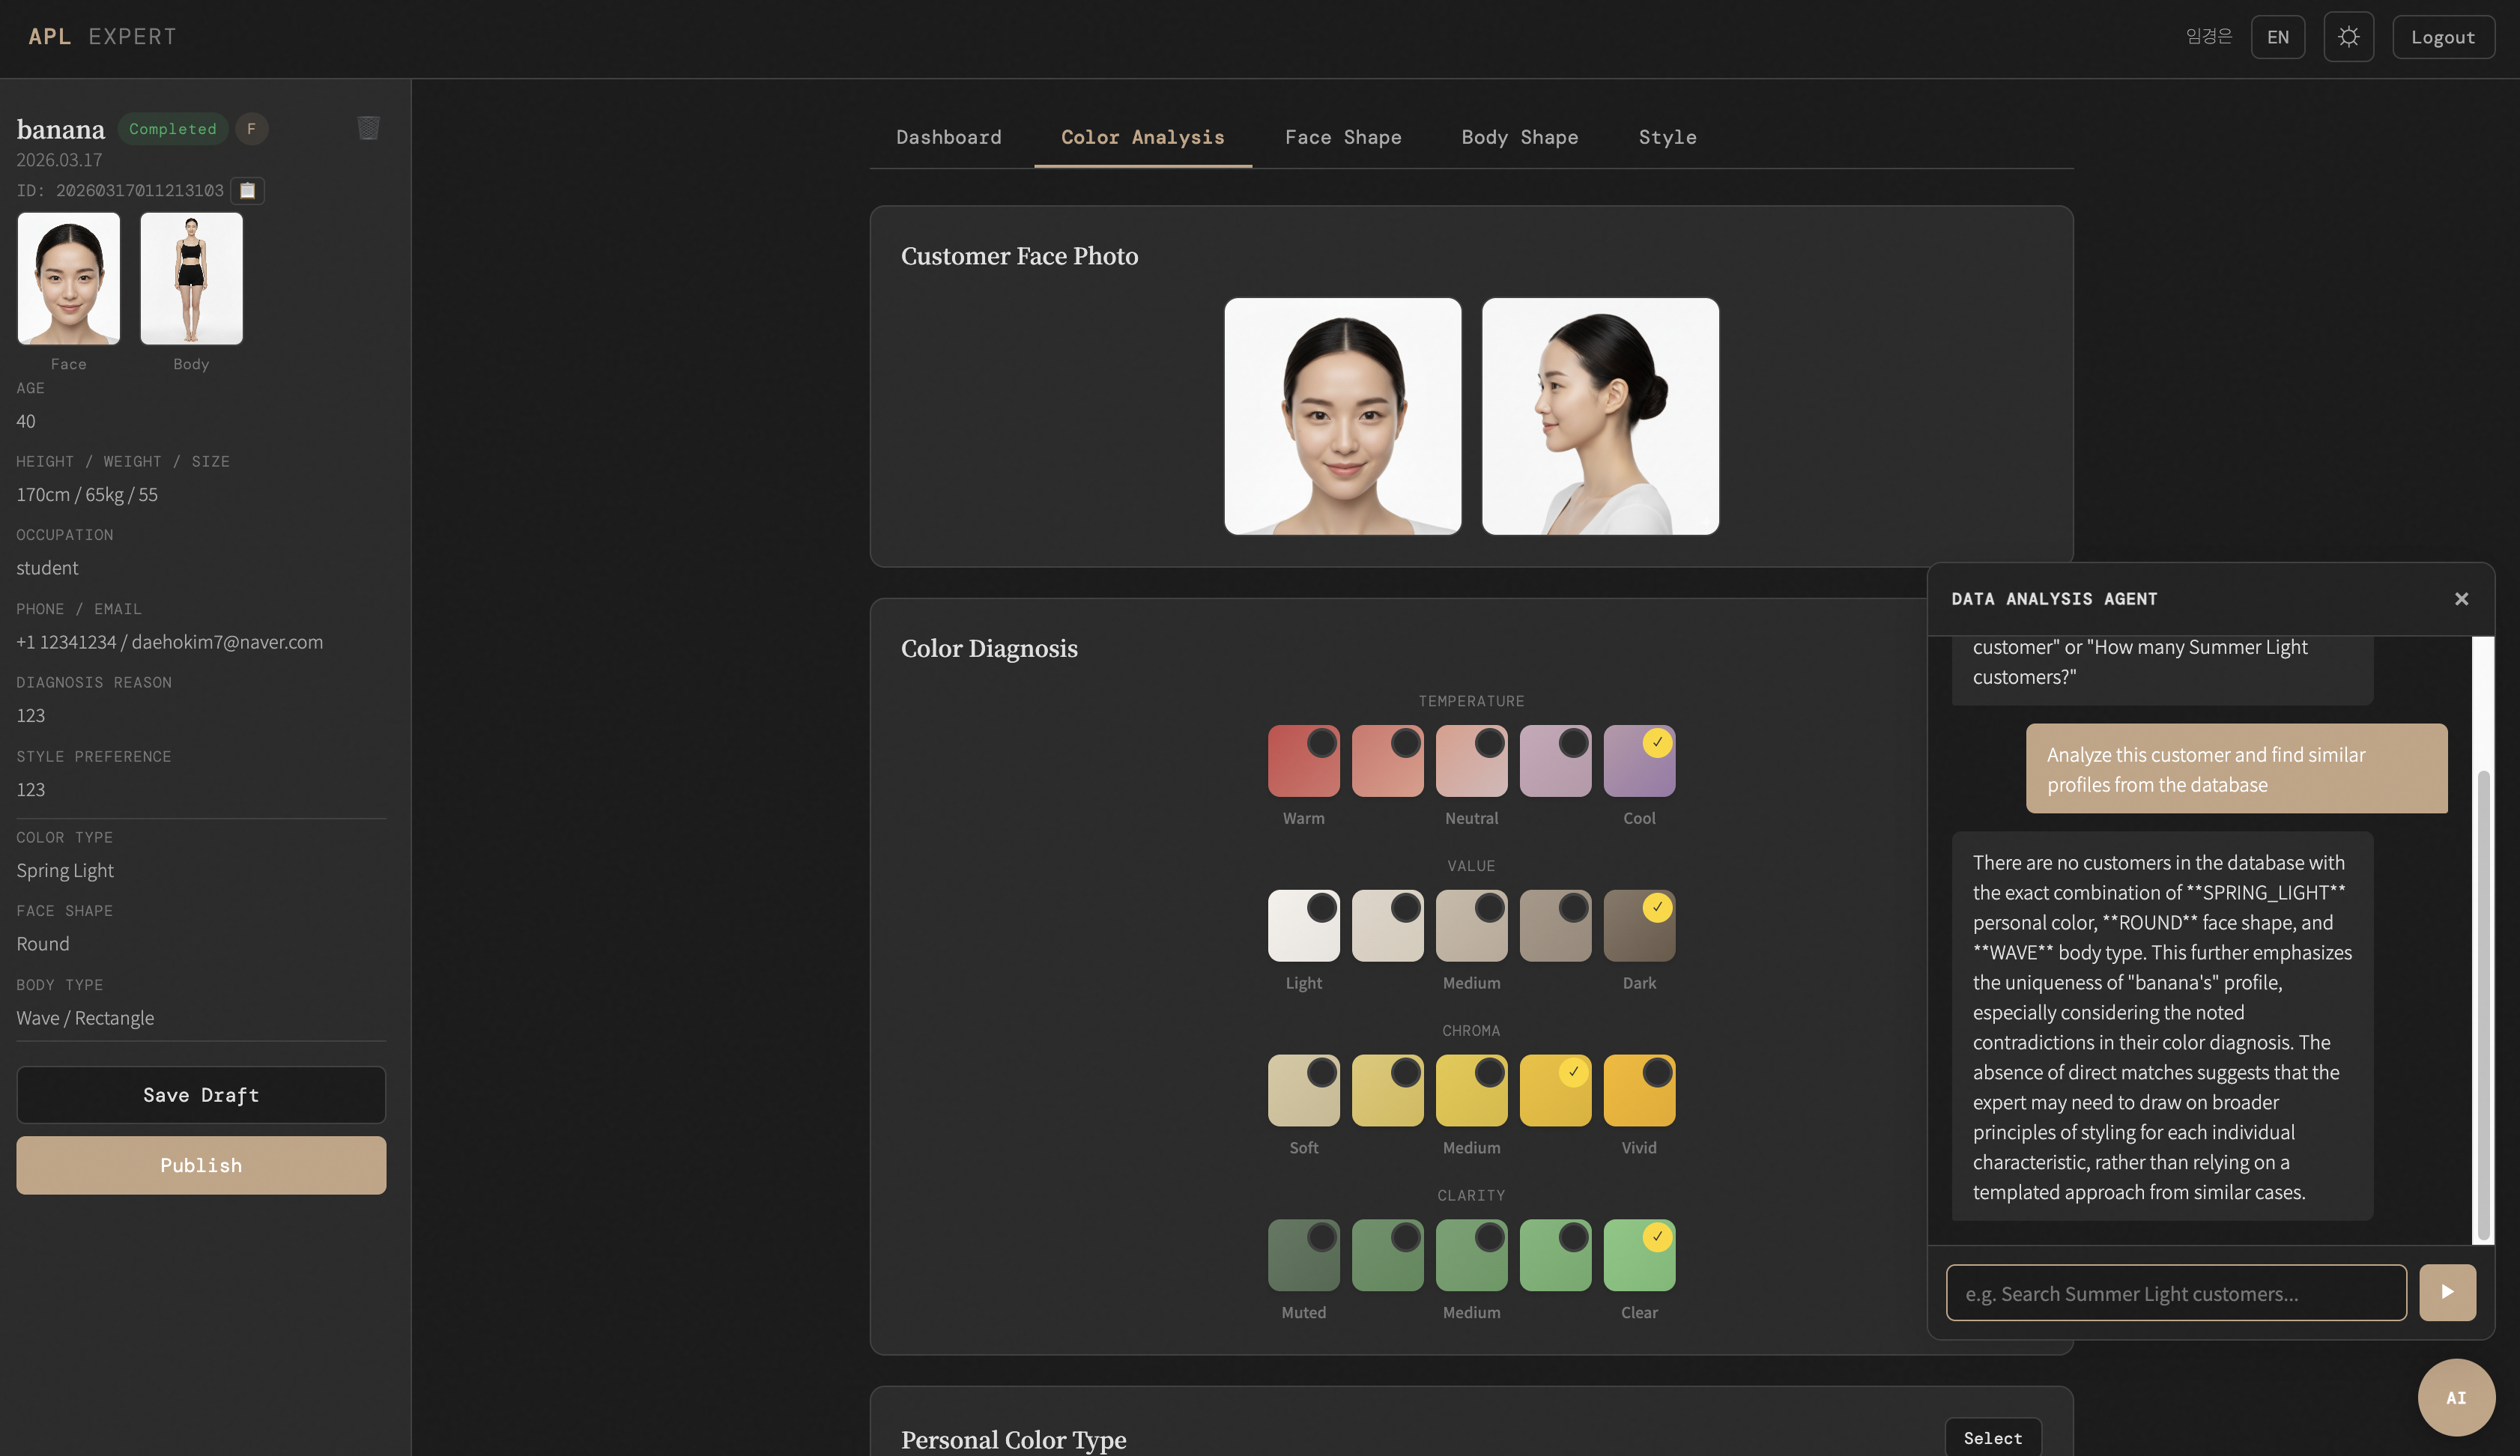2520x1456 pixels.
Task: Close the Data Analysis Agent panel
Action: coord(2461,599)
